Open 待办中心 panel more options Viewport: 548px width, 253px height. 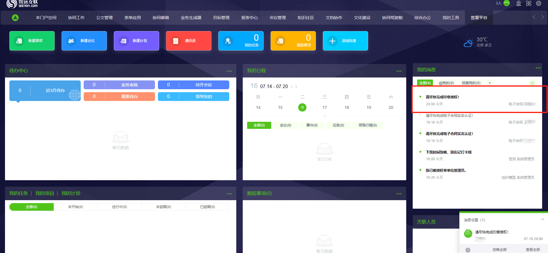(229, 71)
